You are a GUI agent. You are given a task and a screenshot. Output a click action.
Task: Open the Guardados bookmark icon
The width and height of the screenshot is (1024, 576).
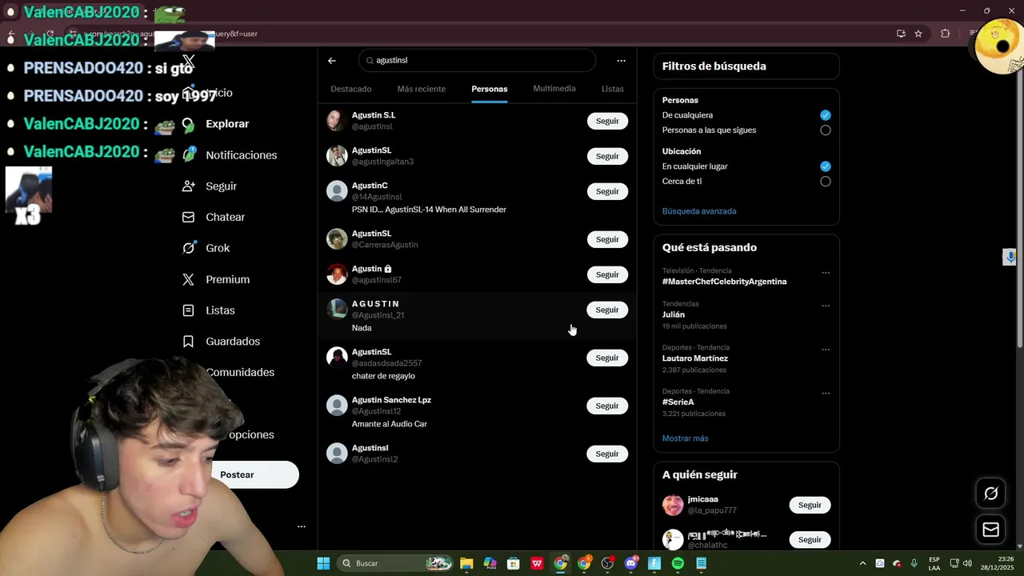coord(189,342)
